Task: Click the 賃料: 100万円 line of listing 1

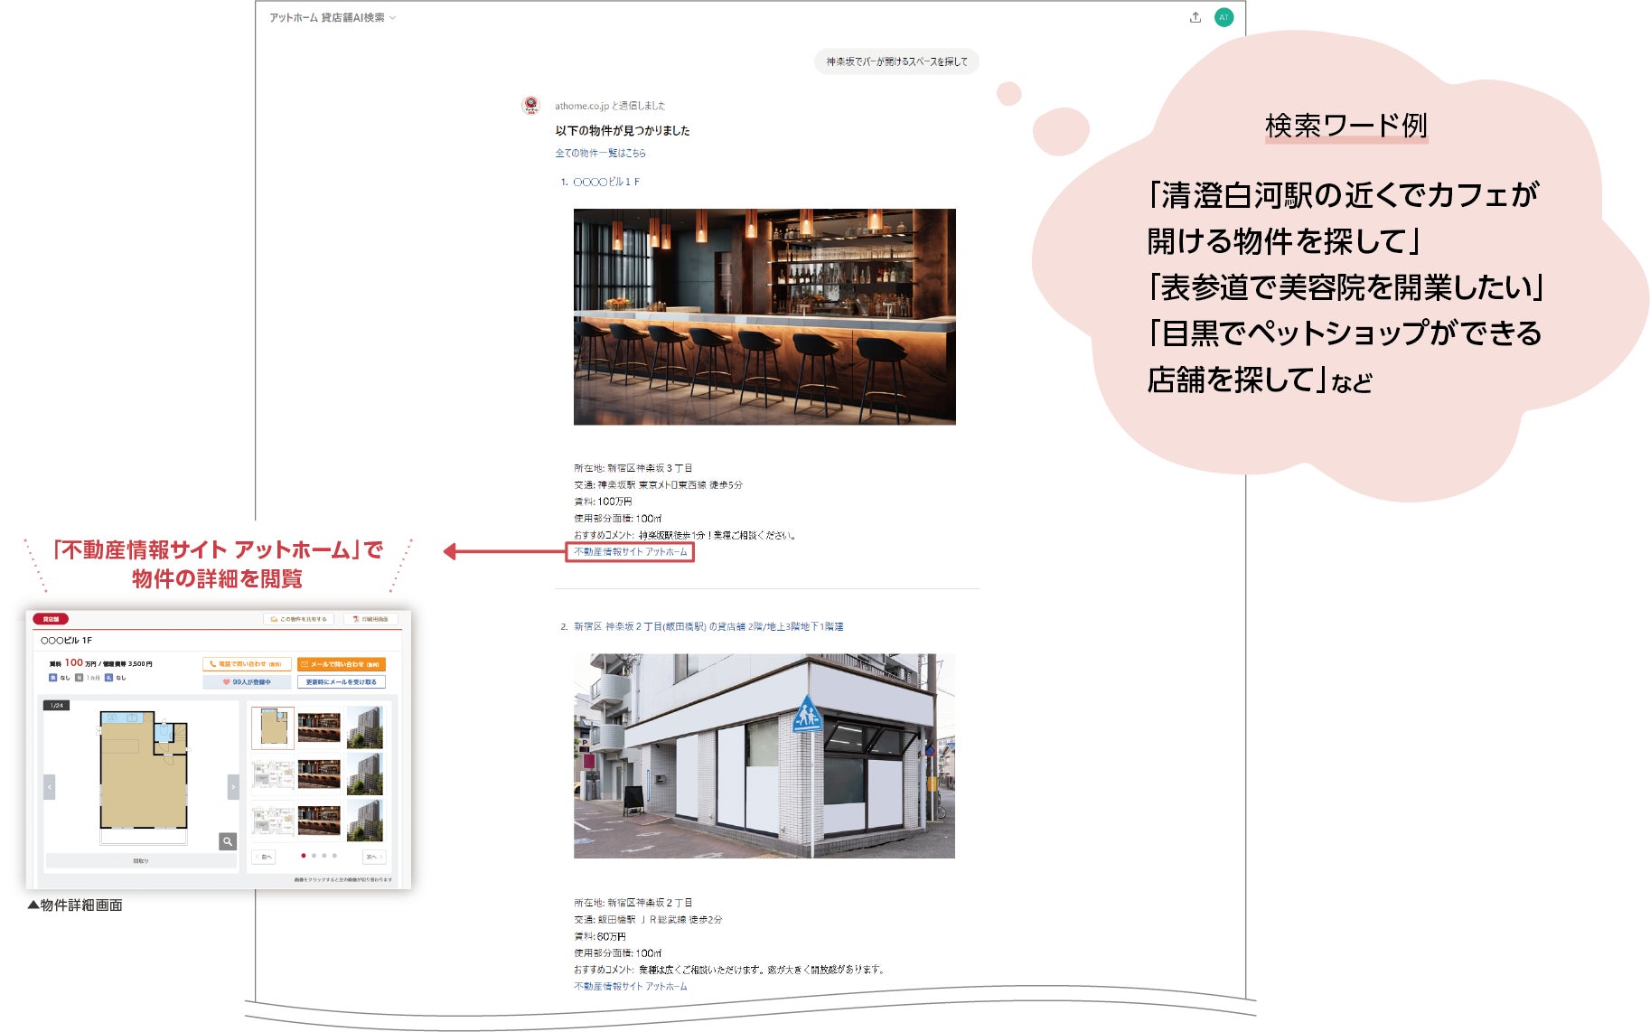Action: (603, 502)
